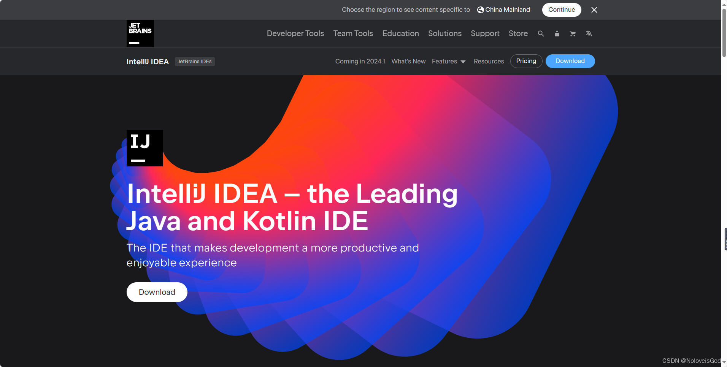The image size is (727, 367).
Task: Expand the Features dropdown
Action: point(449,61)
